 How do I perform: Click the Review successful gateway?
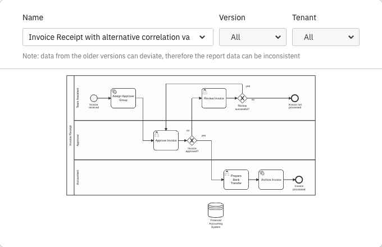tap(243, 98)
